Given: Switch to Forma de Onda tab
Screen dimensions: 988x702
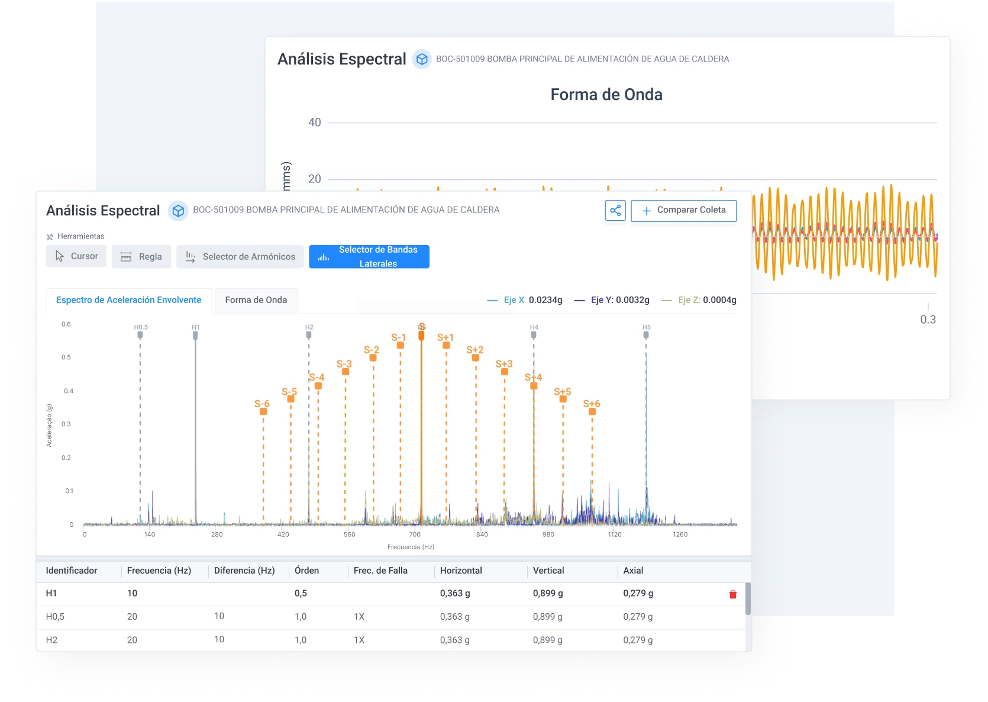Looking at the screenshot, I should pyautogui.click(x=256, y=300).
